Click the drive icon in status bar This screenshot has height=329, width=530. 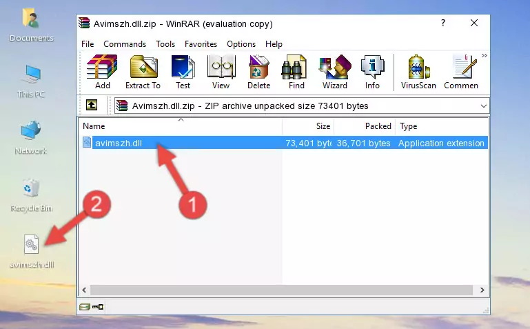pos(85,307)
